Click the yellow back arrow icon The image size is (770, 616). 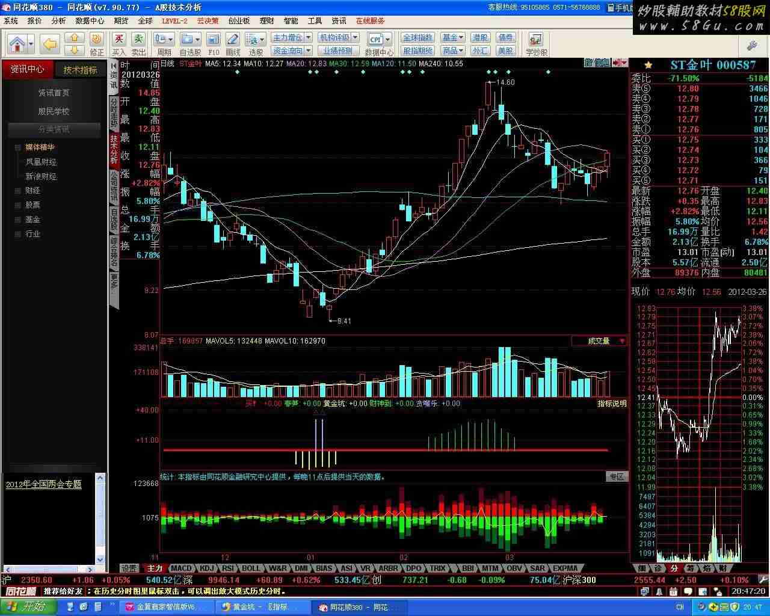tap(51, 43)
